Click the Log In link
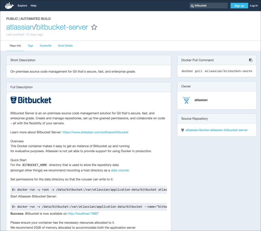Image resolution: width=261 pixels, height=231 pixels. click(x=253, y=5)
